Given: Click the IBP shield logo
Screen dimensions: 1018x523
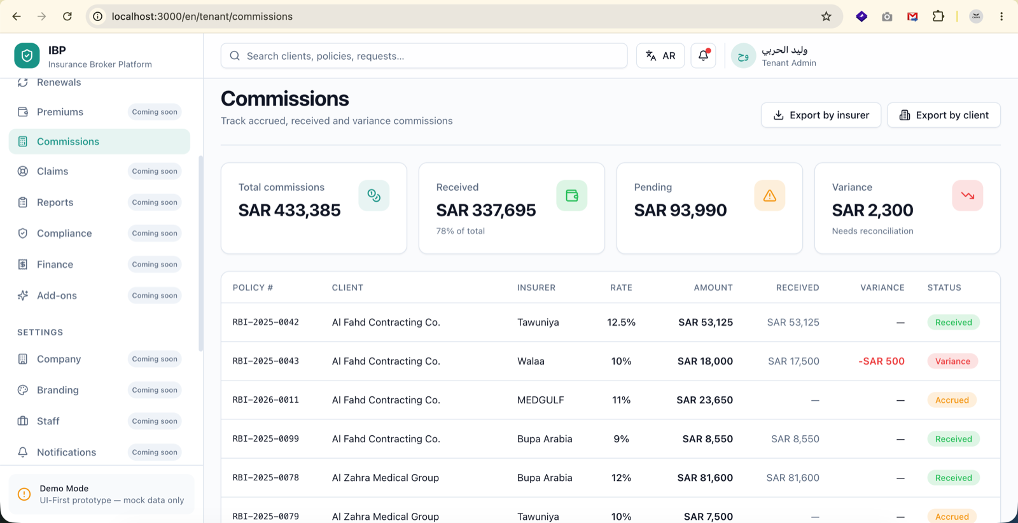Looking at the screenshot, I should click(x=27, y=56).
